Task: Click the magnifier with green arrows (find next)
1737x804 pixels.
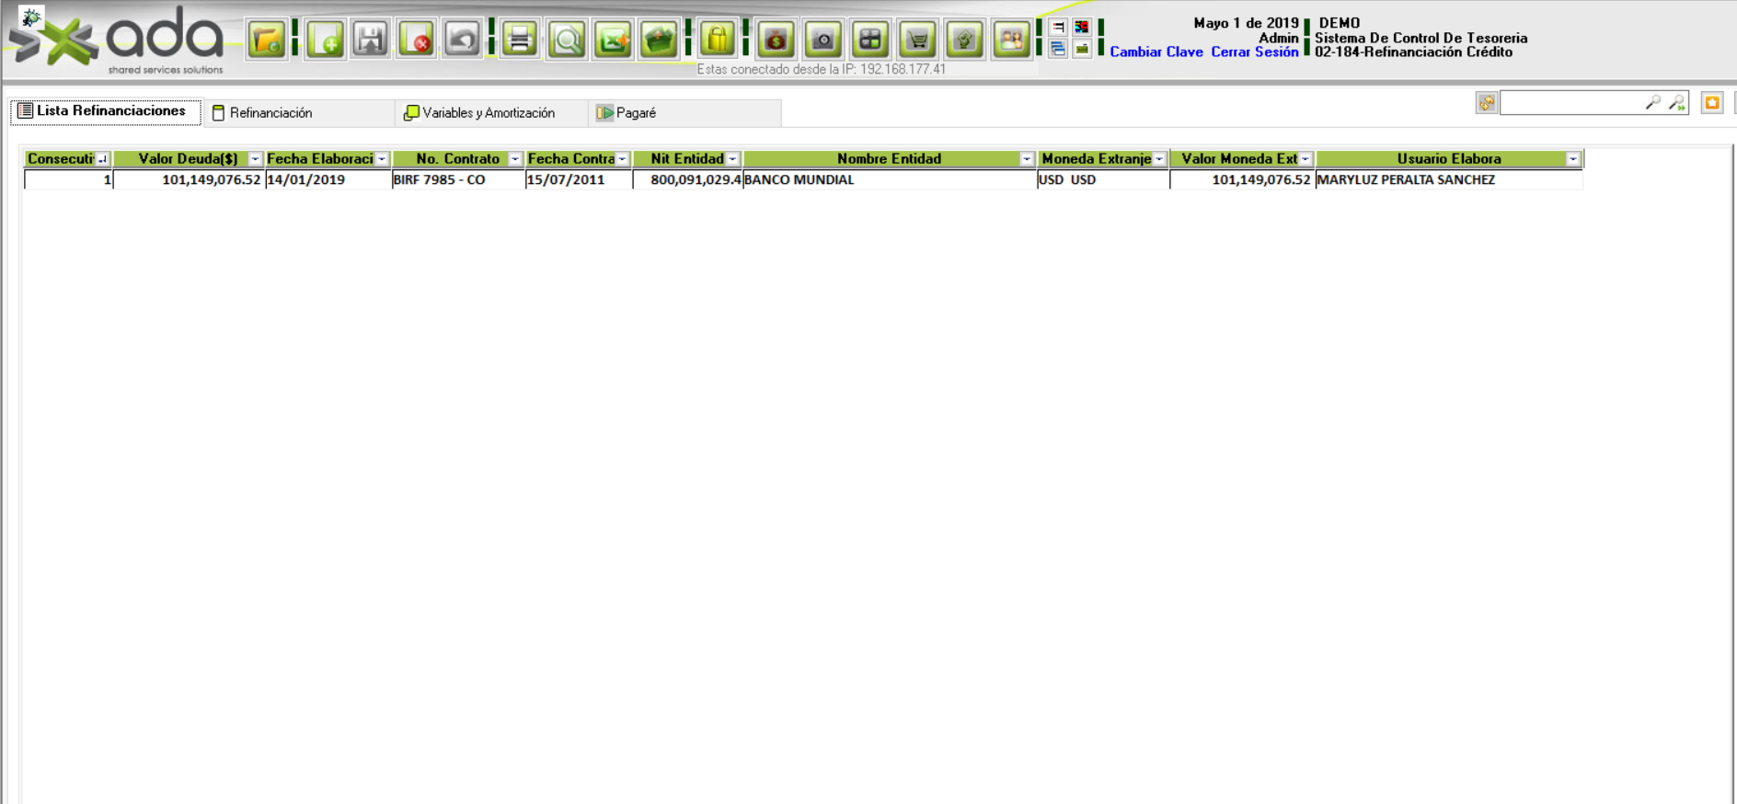Action: [1677, 103]
